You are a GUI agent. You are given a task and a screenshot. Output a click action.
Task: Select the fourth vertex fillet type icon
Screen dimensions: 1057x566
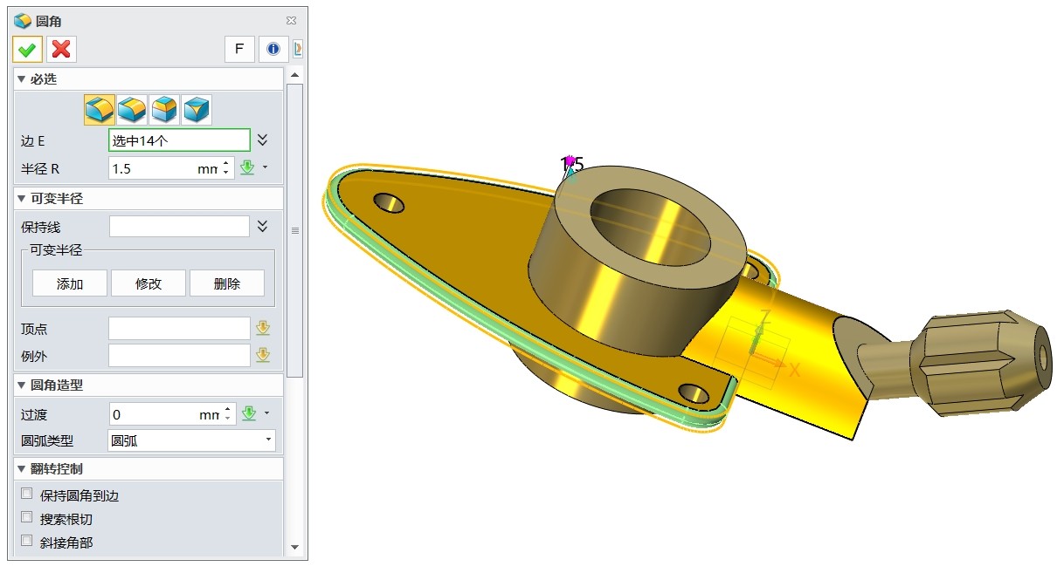coord(197,110)
